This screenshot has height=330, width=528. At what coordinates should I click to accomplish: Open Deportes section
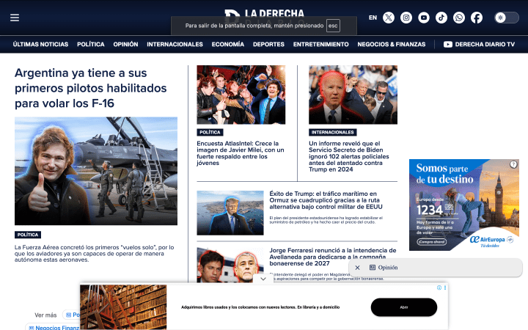268,44
